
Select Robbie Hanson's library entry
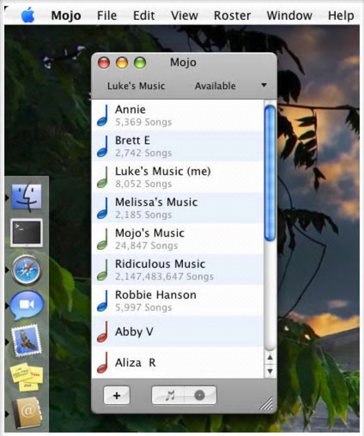pos(178,301)
